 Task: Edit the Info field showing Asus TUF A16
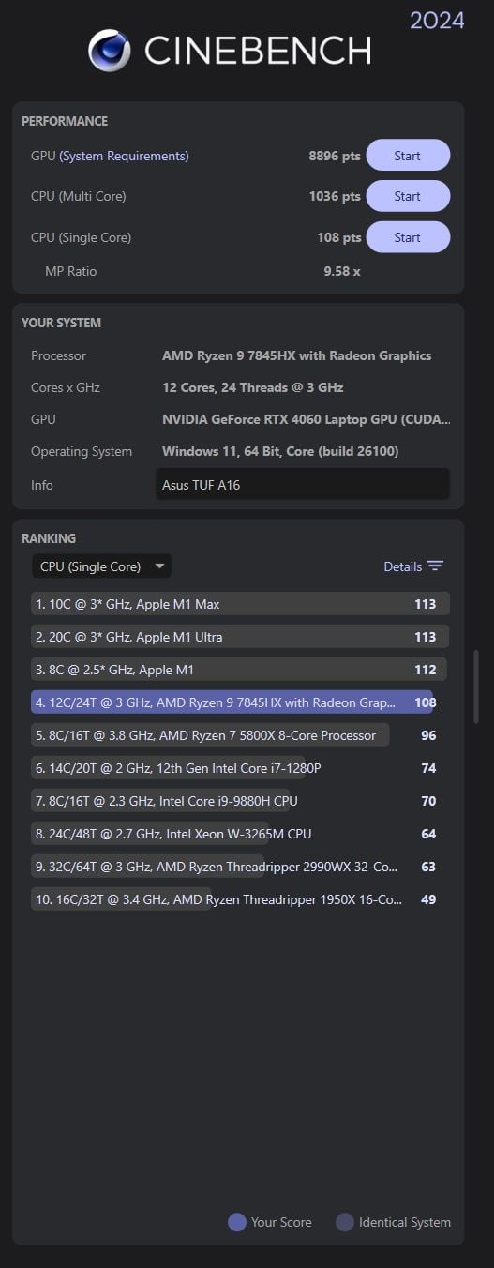(303, 485)
